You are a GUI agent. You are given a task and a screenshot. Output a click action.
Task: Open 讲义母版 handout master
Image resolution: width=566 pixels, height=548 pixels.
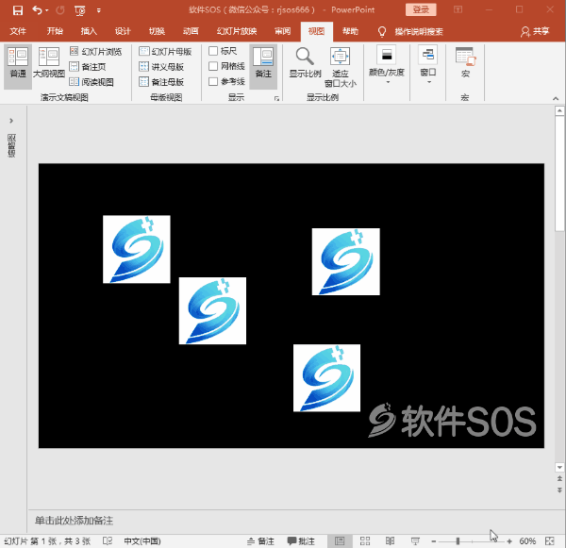pos(161,67)
